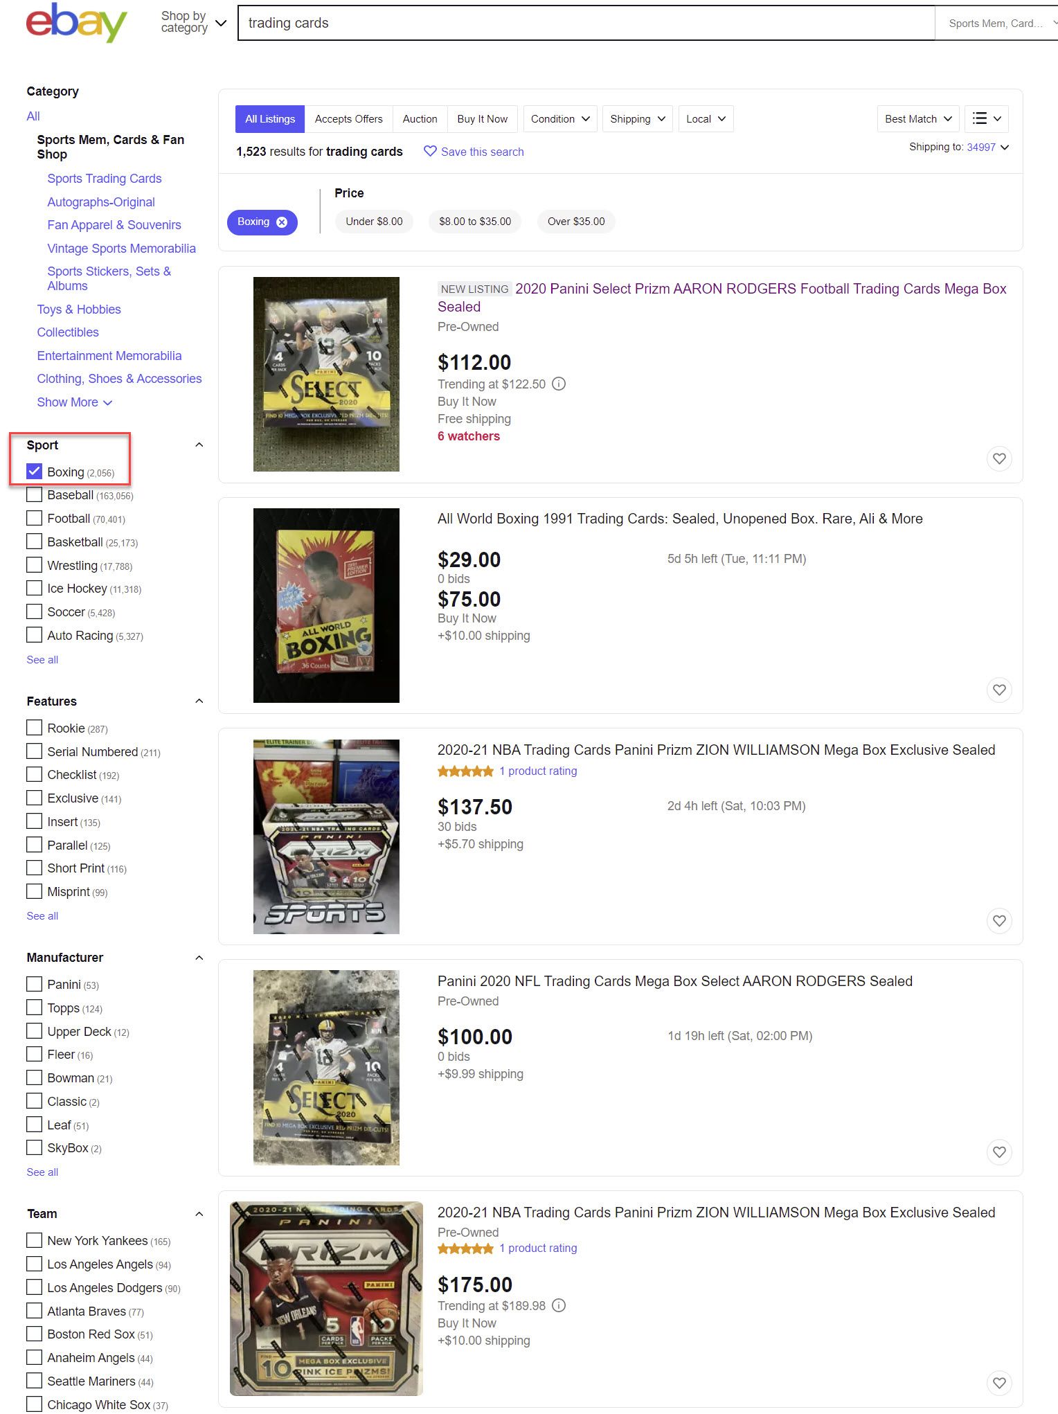Heart the $137.50 Zion Williamson listing
The height and width of the screenshot is (1414, 1058).
[999, 921]
